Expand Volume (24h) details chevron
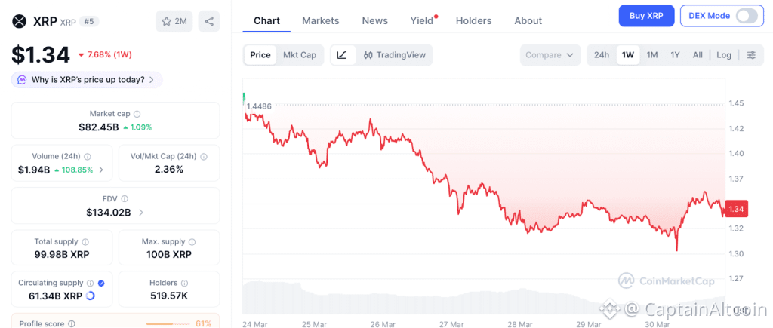 coord(102,170)
